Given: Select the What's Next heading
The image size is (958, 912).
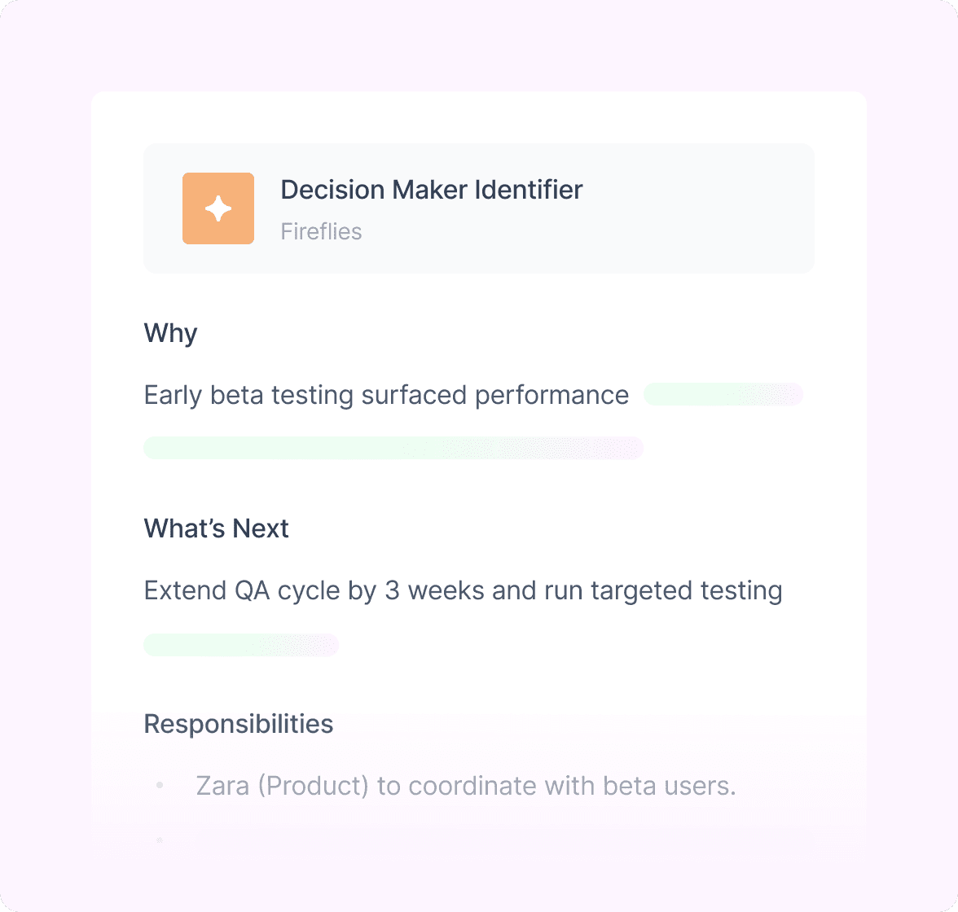Looking at the screenshot, I should (217, 528).
